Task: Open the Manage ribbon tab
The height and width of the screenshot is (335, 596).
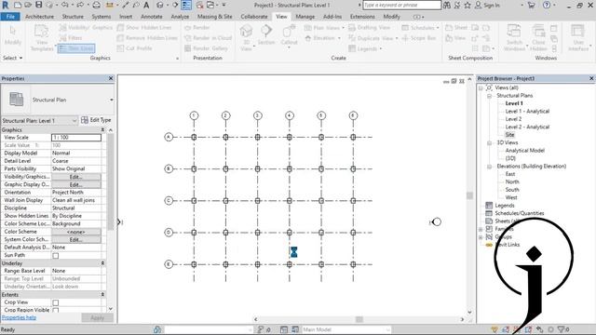Action: 305,17
